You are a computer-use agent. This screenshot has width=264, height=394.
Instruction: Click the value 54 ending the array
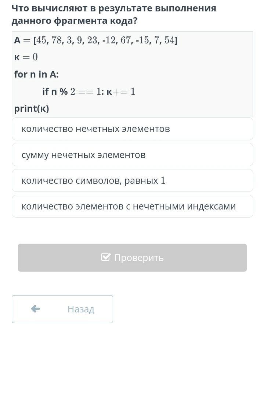click(x=169, y=40)
